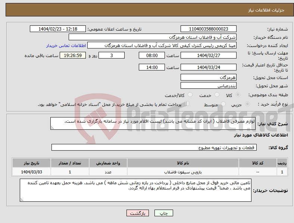Click the heading اطلاعات کالاهای مورد نیاز
This screenshot has width=294, height=223.
[261, 135]
